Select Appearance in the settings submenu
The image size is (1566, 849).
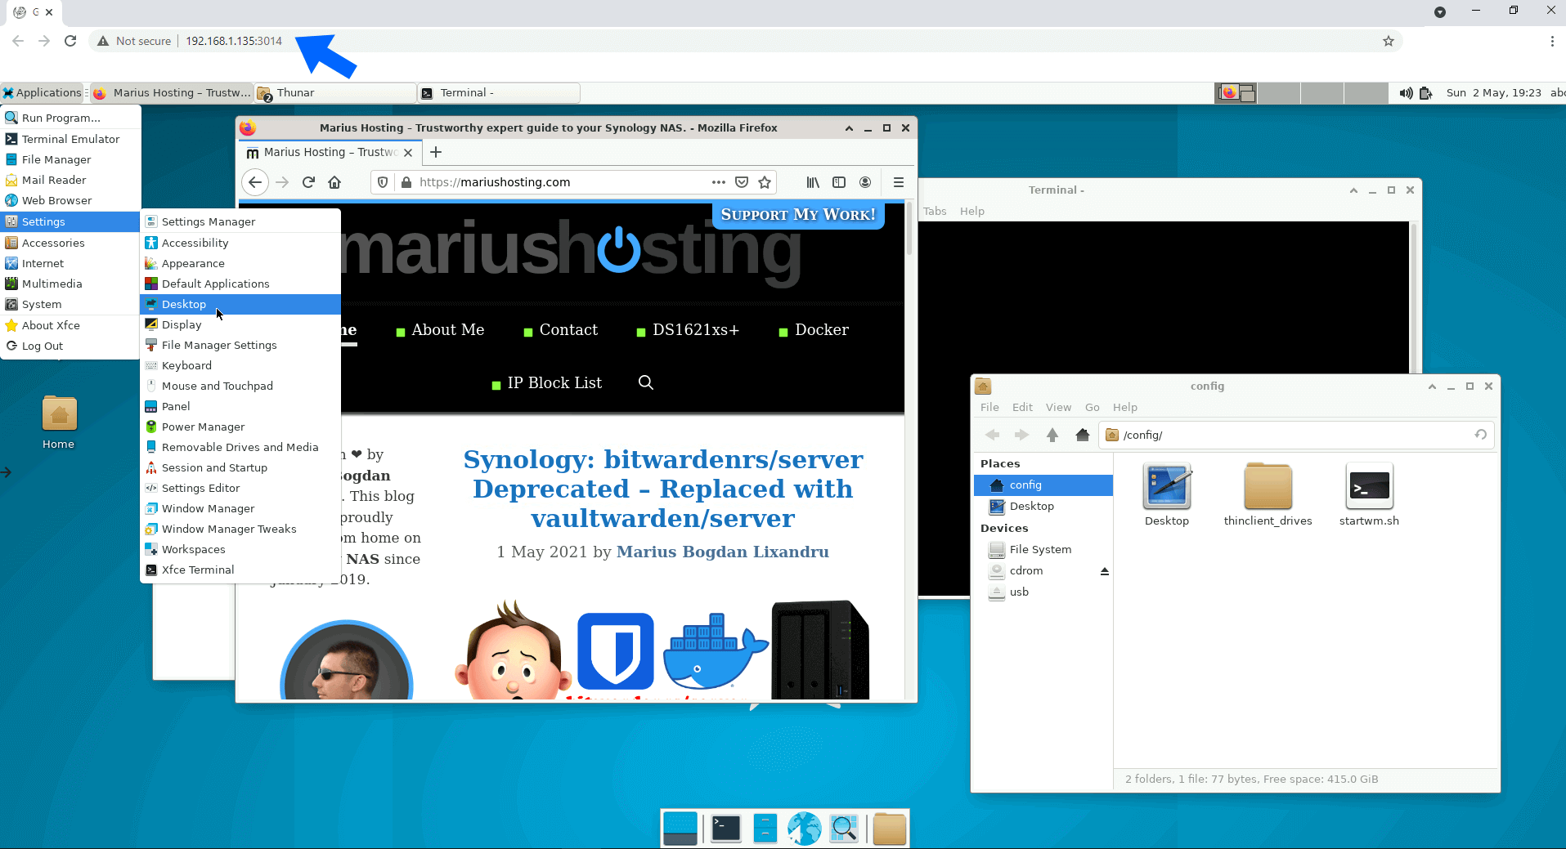click(x=240, y=263)
